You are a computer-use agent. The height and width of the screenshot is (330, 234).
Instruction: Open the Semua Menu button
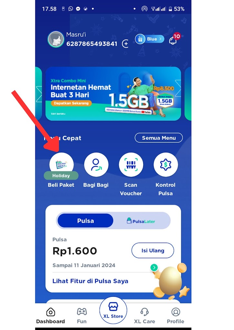159,138
